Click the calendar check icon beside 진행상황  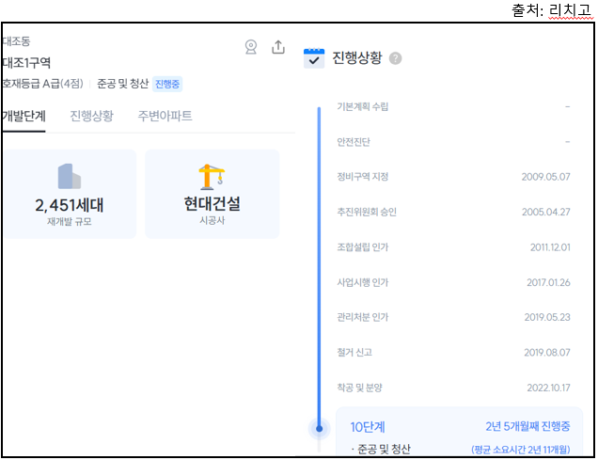[x=314, y=58]
